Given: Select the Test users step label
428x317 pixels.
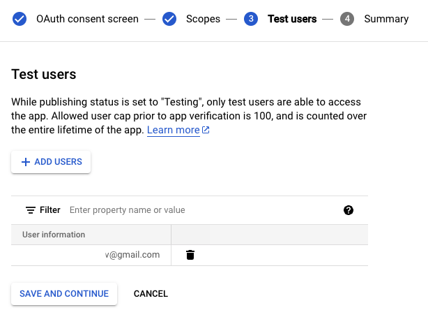Looking at the screenshot, I should pos(292,19).
